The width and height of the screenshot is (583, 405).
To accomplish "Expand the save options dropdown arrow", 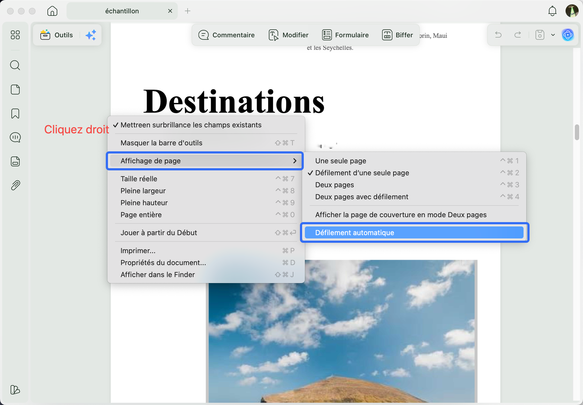I will 553,35.
